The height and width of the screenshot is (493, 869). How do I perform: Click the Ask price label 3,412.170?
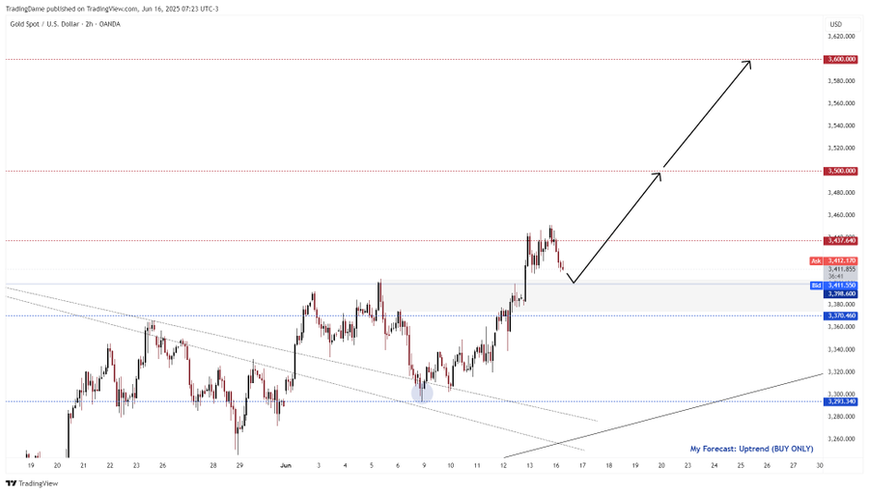pos(841,260)
